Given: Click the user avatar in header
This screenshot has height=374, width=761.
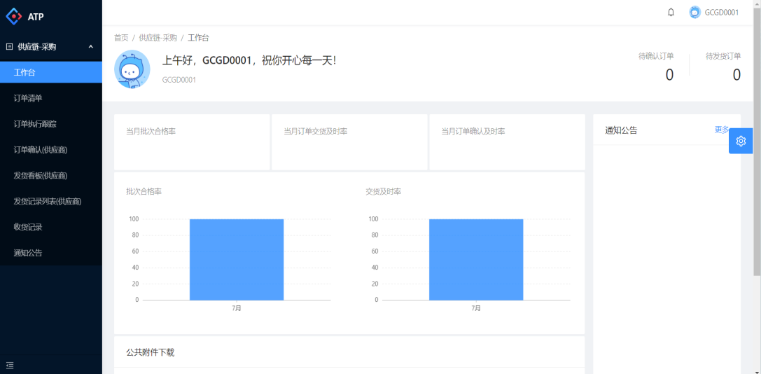Looking at the screenshot, I should point(694,13).
